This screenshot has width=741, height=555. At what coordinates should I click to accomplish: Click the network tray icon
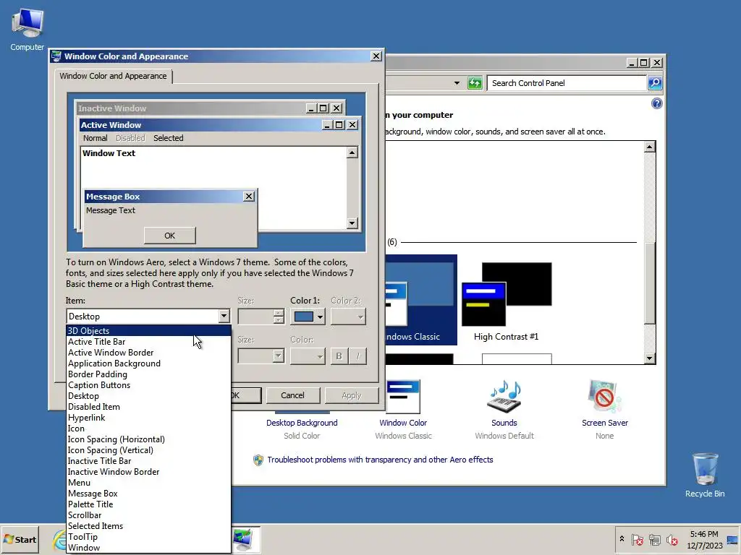pos(654,540)
